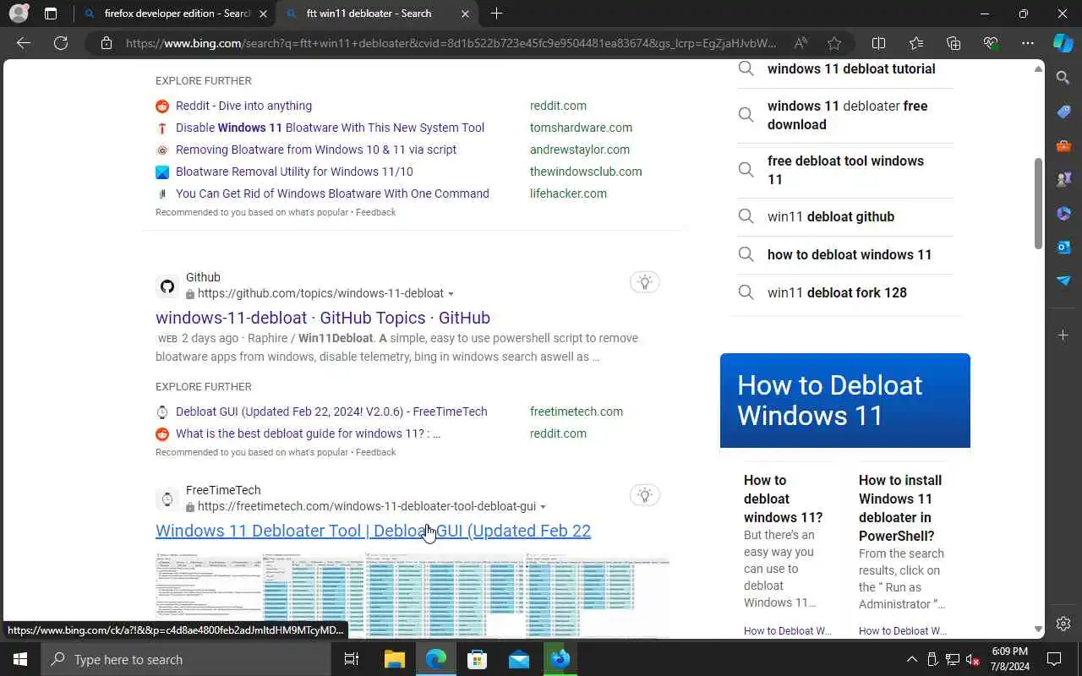
Task: Open sidebar Outlook icon
Action: click(x=1063, y=247)
